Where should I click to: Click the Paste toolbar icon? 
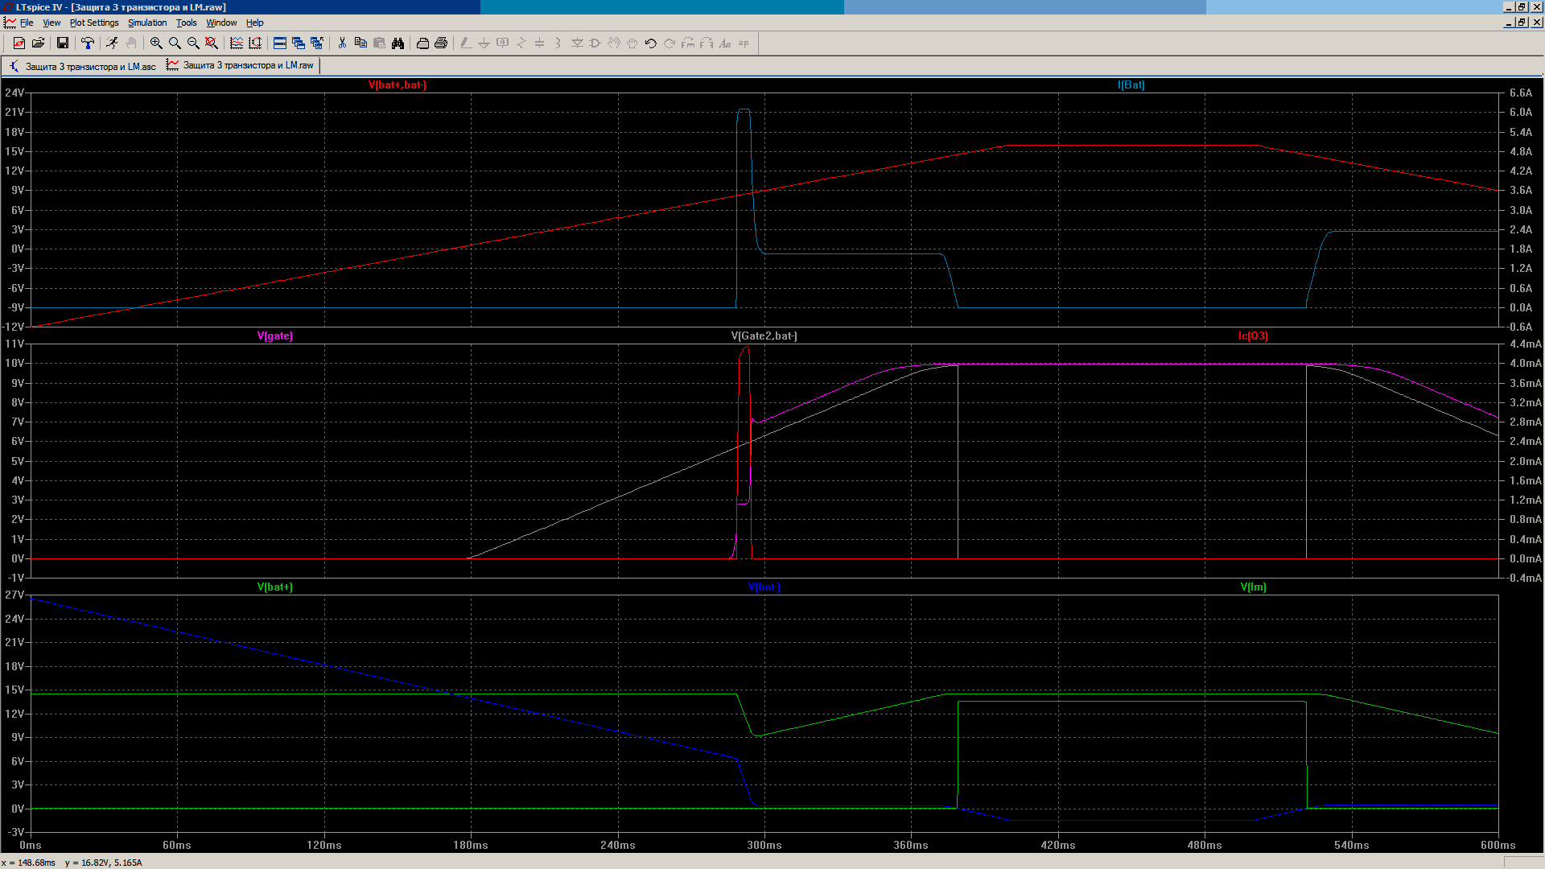tap(379, 43)
